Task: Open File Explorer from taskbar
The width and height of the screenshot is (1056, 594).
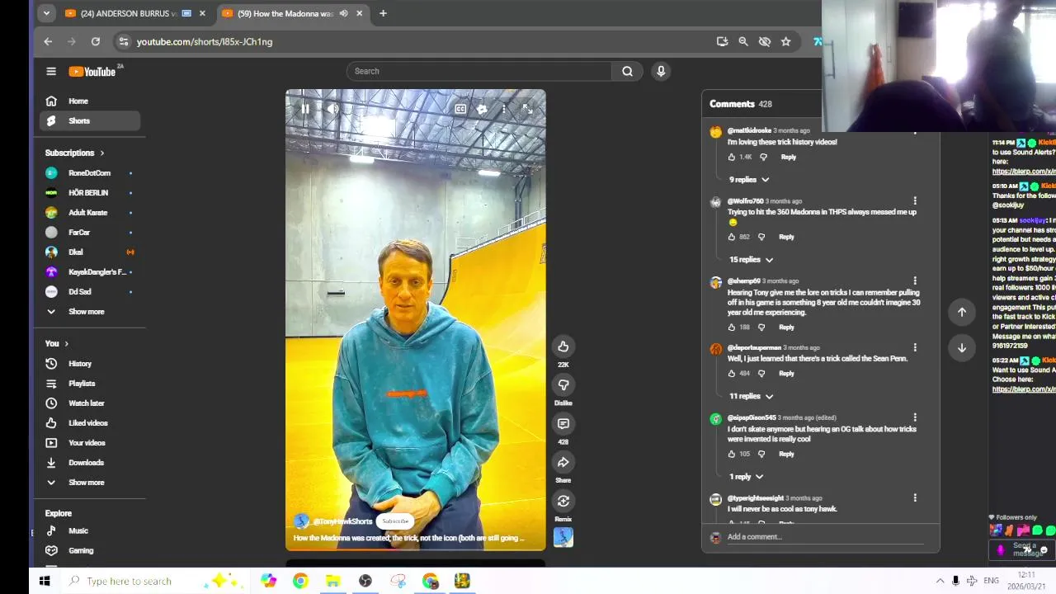Action: (x=332, y=582)
